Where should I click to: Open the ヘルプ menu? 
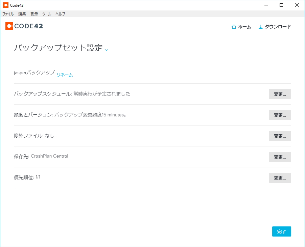tap(60, 14)
